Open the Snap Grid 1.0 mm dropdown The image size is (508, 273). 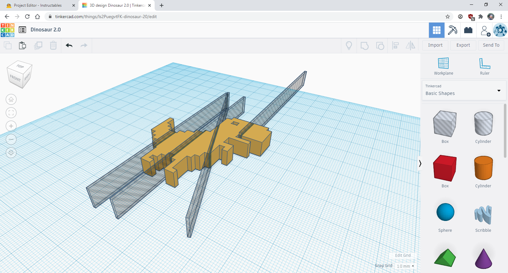(405, 266)
